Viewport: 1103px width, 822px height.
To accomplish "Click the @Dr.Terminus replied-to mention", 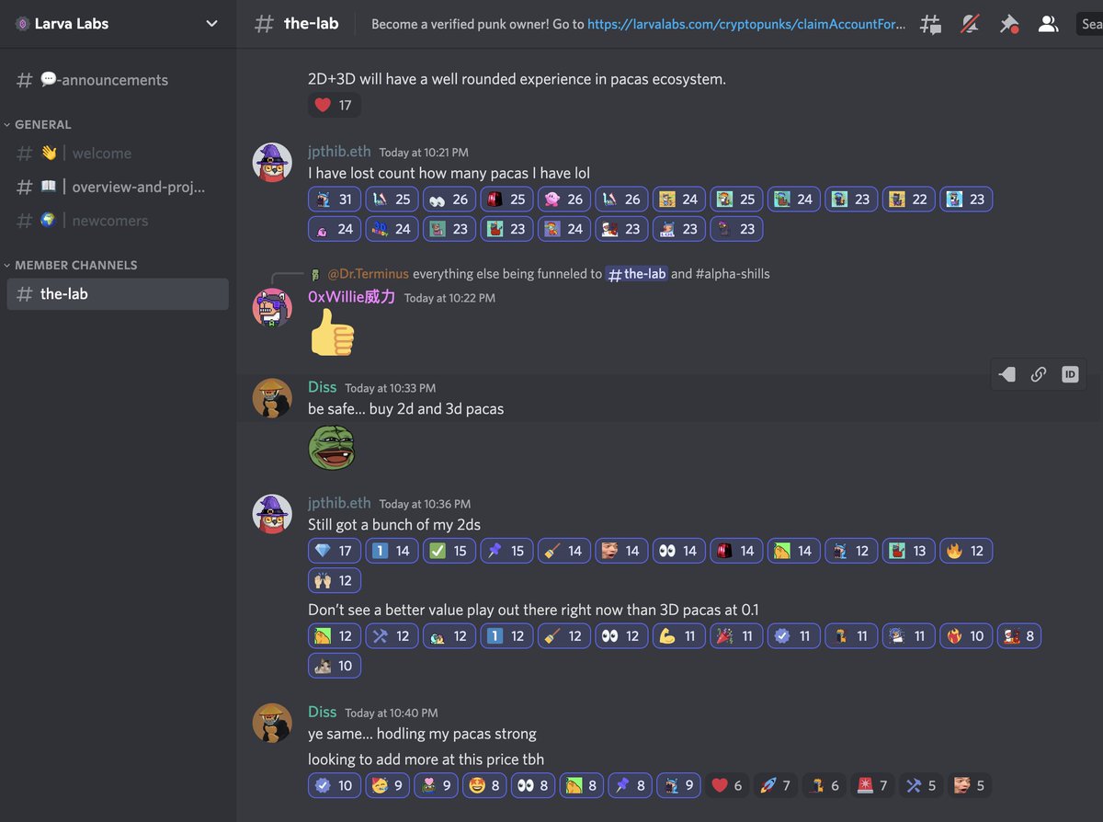I will point(368,274).
